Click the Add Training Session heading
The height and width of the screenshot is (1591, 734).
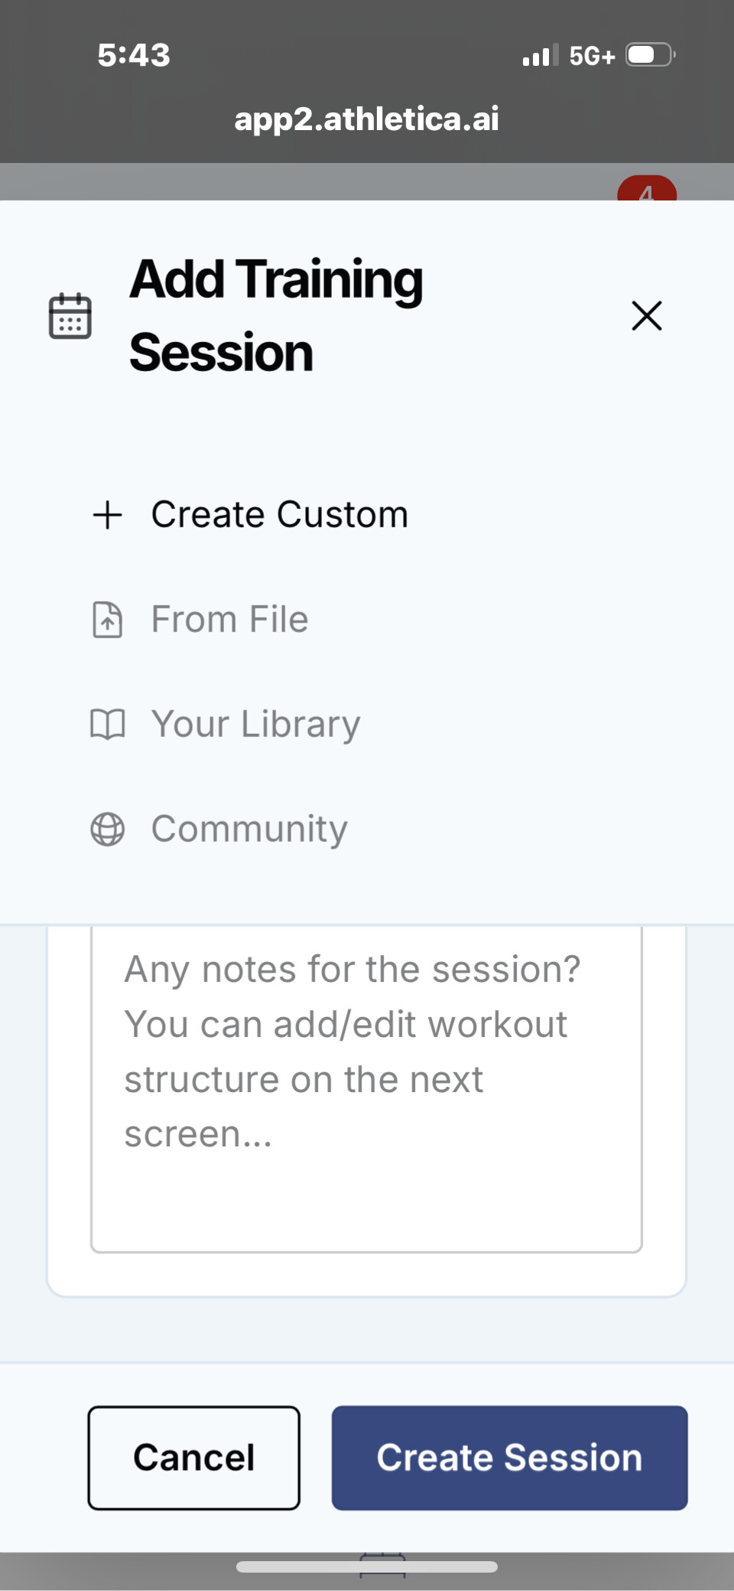(x=276, y=315)
